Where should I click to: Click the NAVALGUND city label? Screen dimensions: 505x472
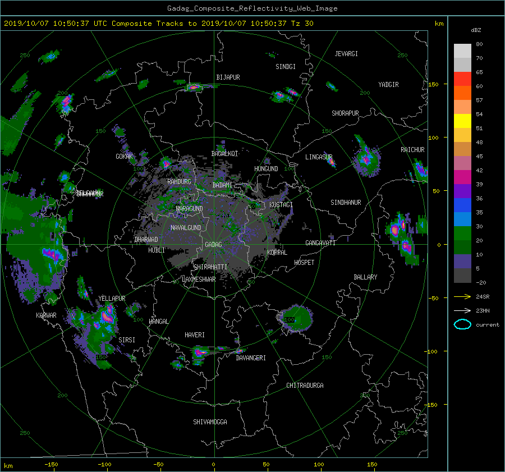(x=186, y=228)
